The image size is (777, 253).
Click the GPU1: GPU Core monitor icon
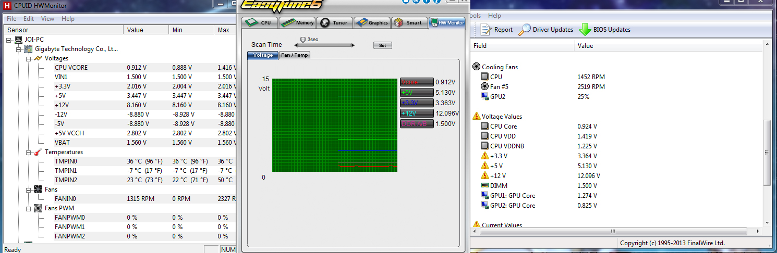[x=484, y=196]
